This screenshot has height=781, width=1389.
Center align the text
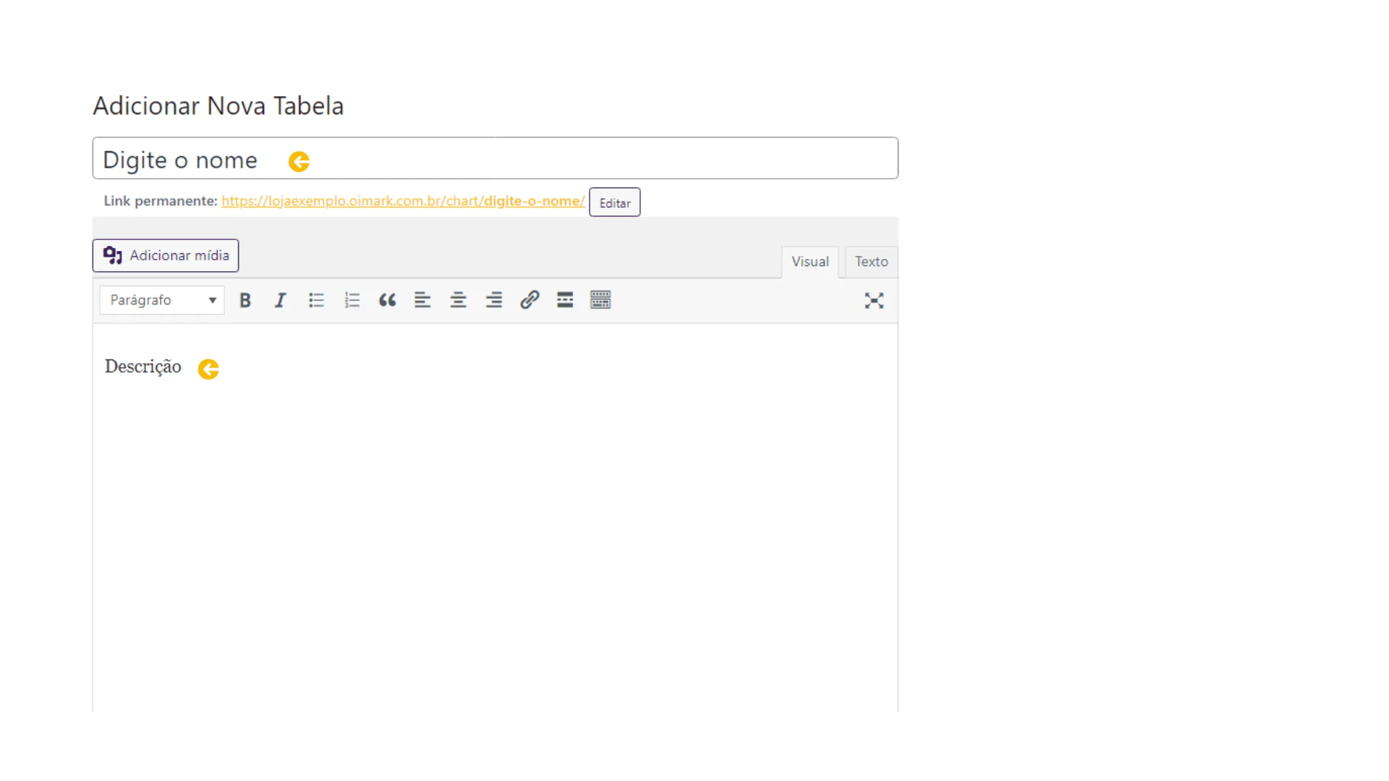[458, 300]
